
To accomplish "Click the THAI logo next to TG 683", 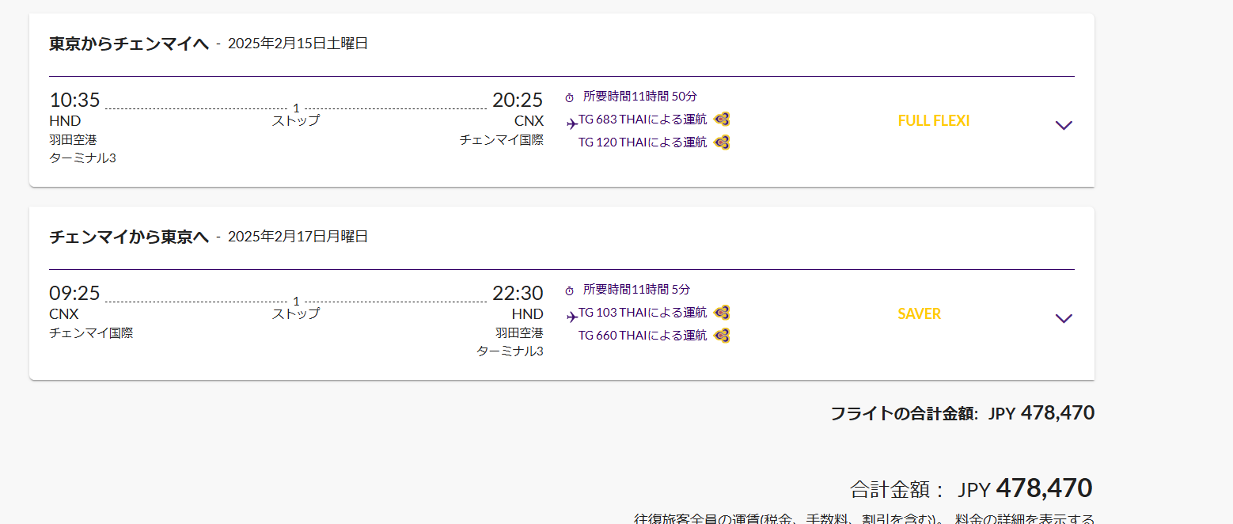I will pyautogui.click(x=721, y=120).
